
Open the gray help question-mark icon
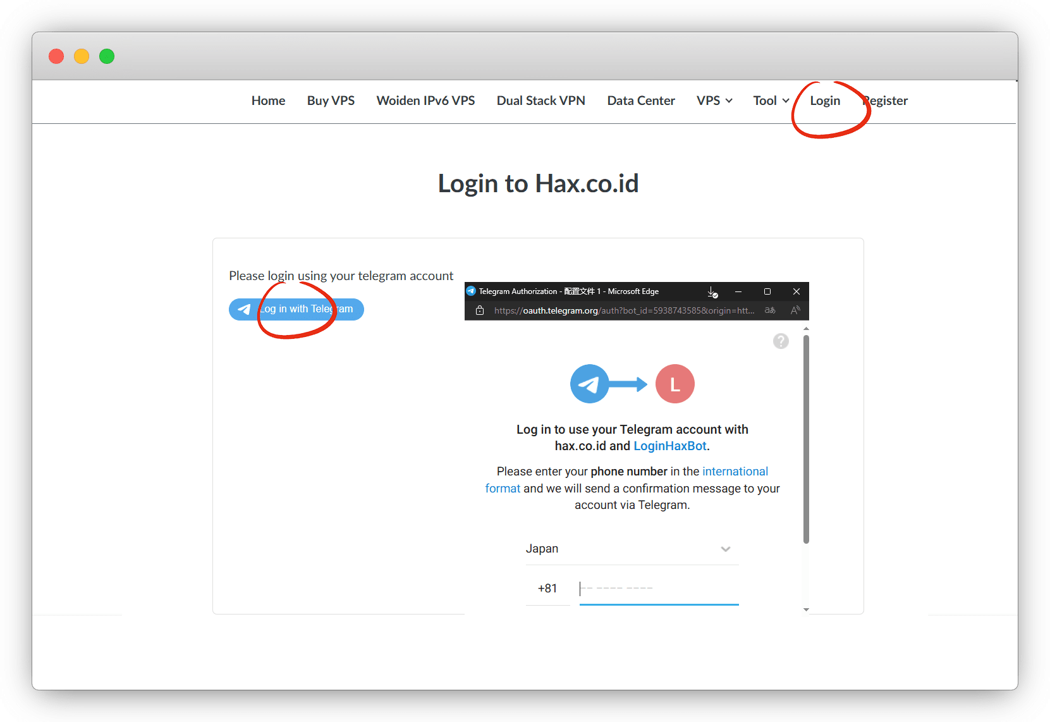point(781,341)
